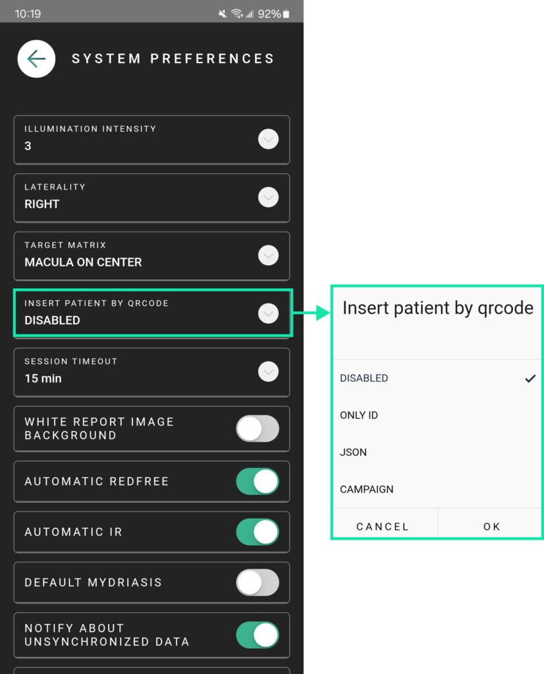Screen dimensions: 544x674
Task: Enable White Report Image Background switch
Action: click(258, 429)
